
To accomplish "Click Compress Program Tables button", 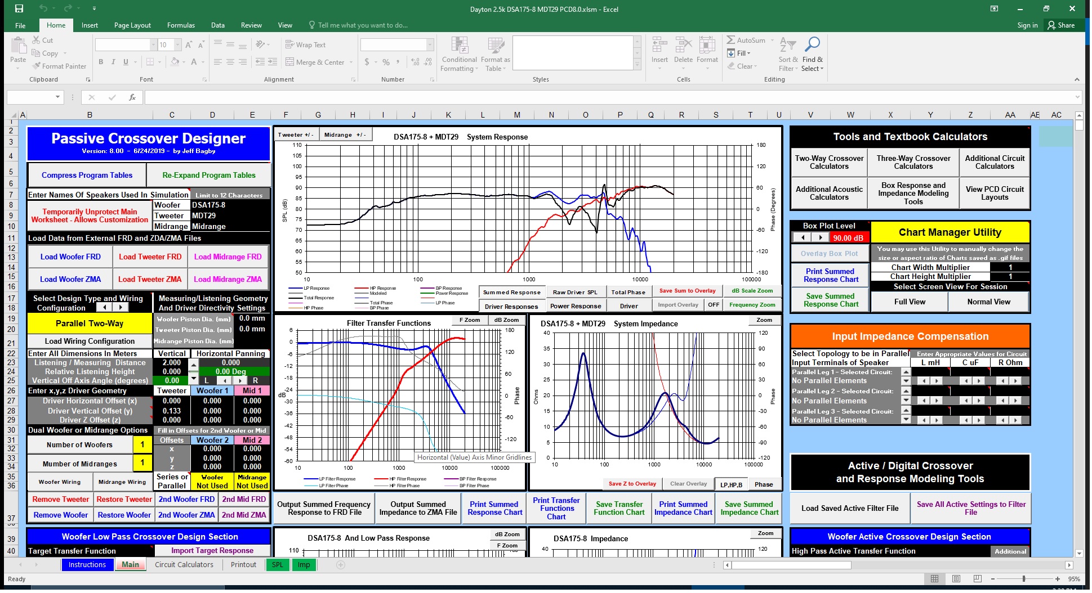I will [x=87, y=175].
